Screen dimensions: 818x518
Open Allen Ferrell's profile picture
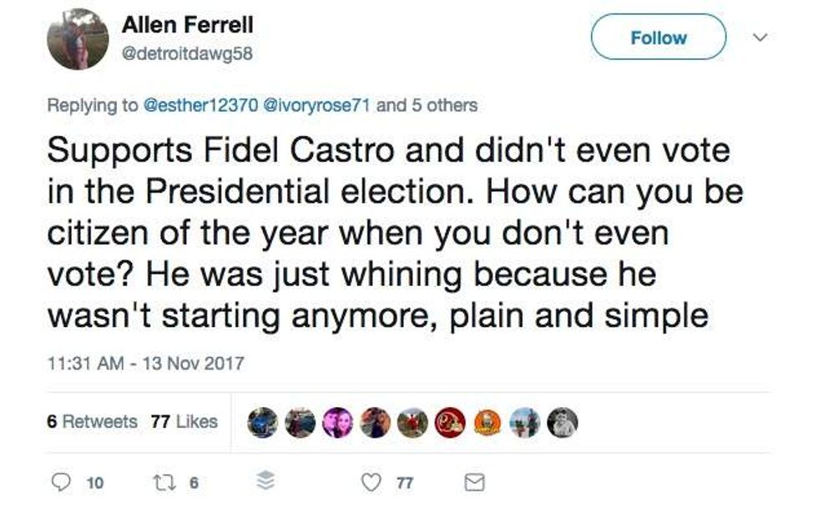78,39
